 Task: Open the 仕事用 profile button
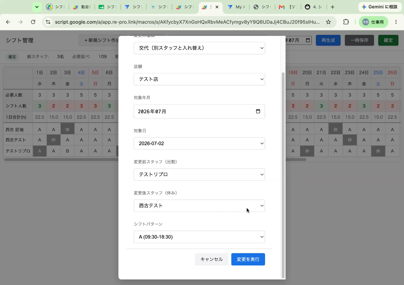coord(373,22)
